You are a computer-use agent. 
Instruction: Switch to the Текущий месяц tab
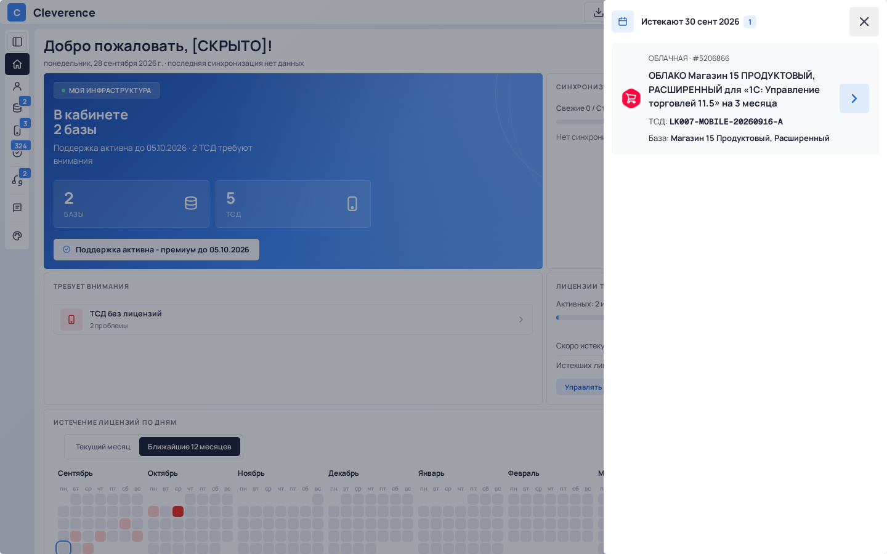pos(103,447)
